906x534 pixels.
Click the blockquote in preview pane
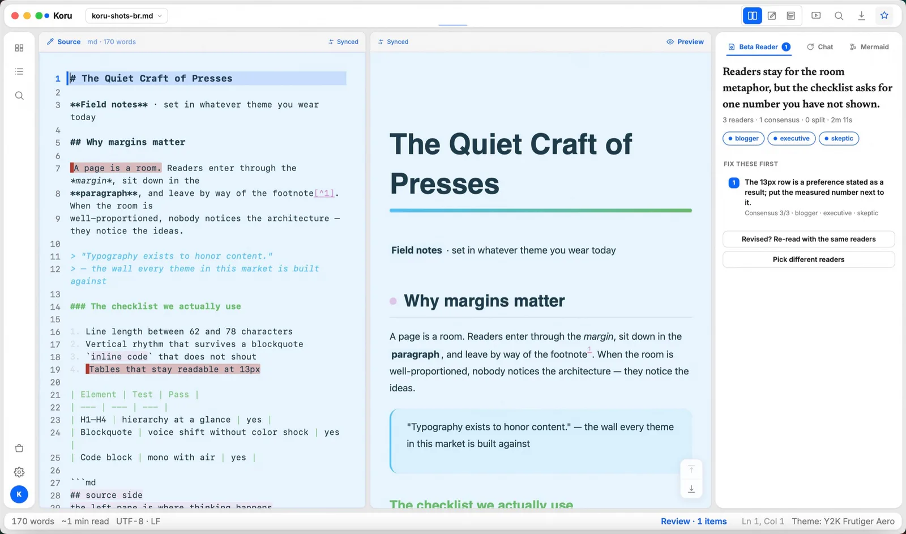coord(541,441)
